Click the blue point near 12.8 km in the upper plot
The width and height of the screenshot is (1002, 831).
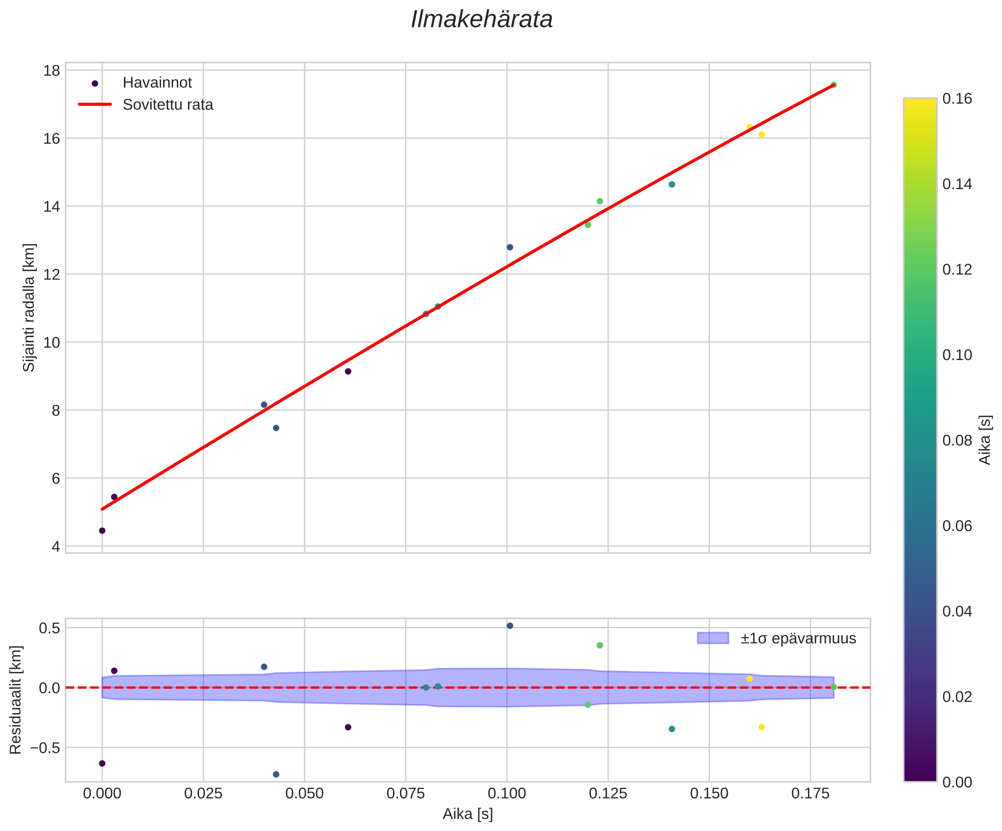pyautogui.click(x=510, y=247)
